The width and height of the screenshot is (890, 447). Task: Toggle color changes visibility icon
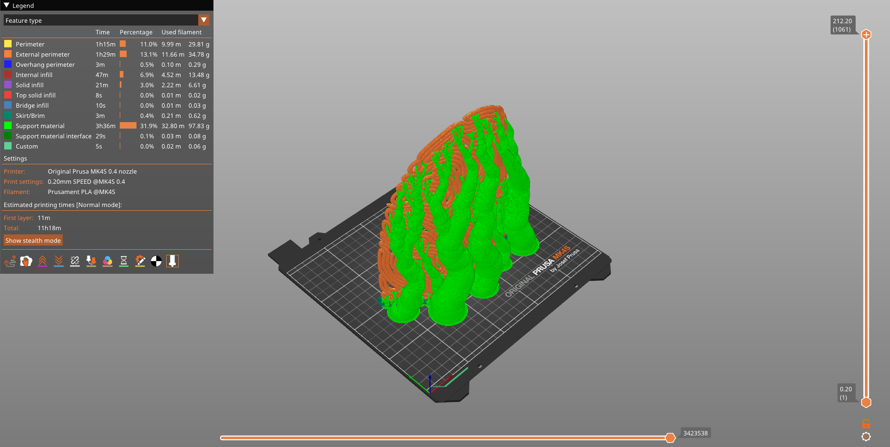107,261
